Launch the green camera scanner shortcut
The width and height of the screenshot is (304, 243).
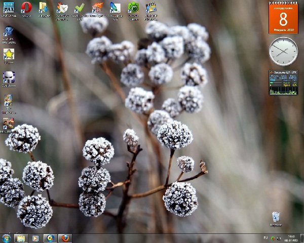[x=133, y=8]
